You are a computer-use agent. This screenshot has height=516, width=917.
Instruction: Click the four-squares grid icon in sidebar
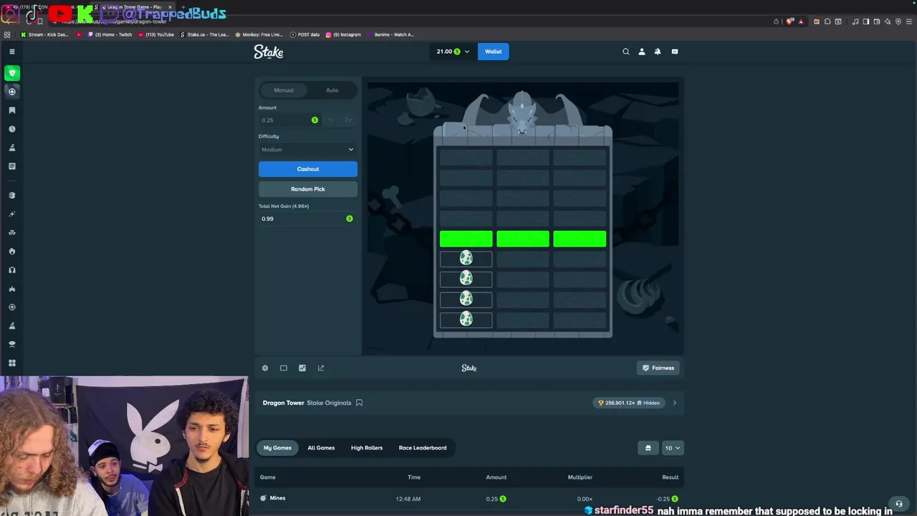pos(12,363)
